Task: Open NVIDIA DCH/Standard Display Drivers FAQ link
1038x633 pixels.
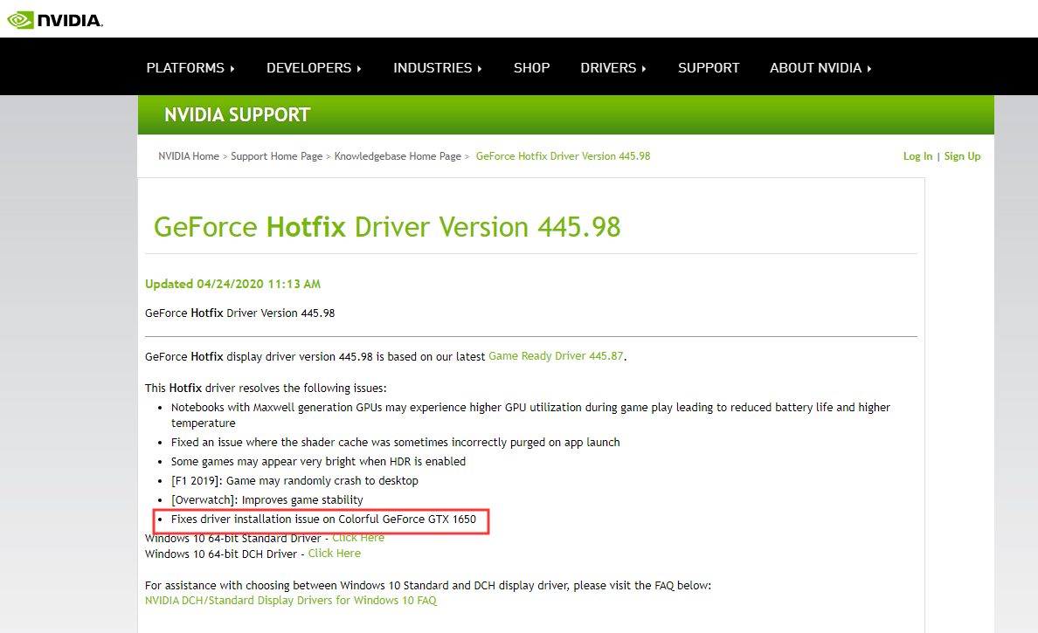Action: 291,600
